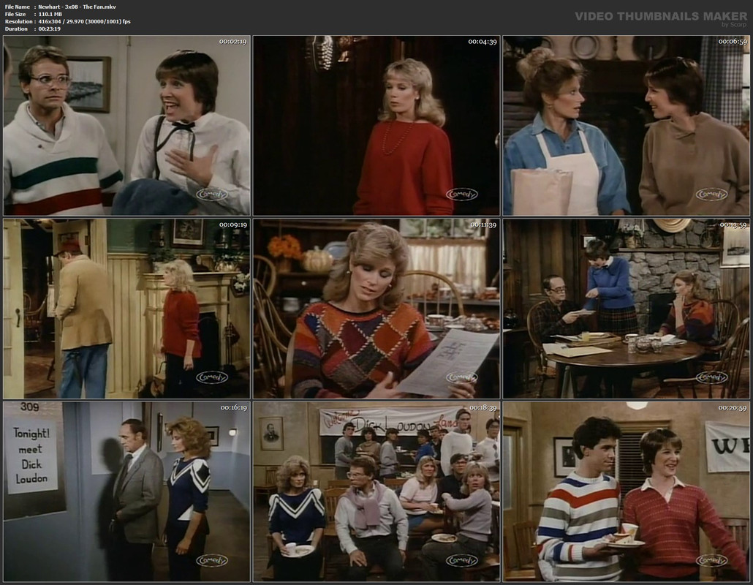Image resolution: width=753 pixels, height=585 pixels.
Task: Select the thumbnail timestamped 00:16:19
Action: 126,492
